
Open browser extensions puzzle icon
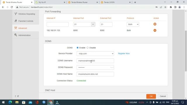coord(171,7)
